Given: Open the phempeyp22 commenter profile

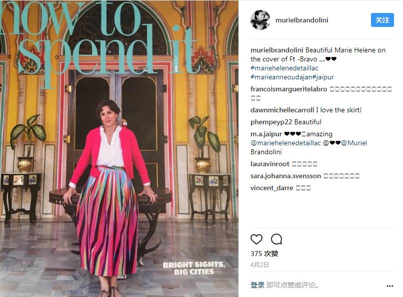Looking at the screenshot, I should click(x=271, y=122).
